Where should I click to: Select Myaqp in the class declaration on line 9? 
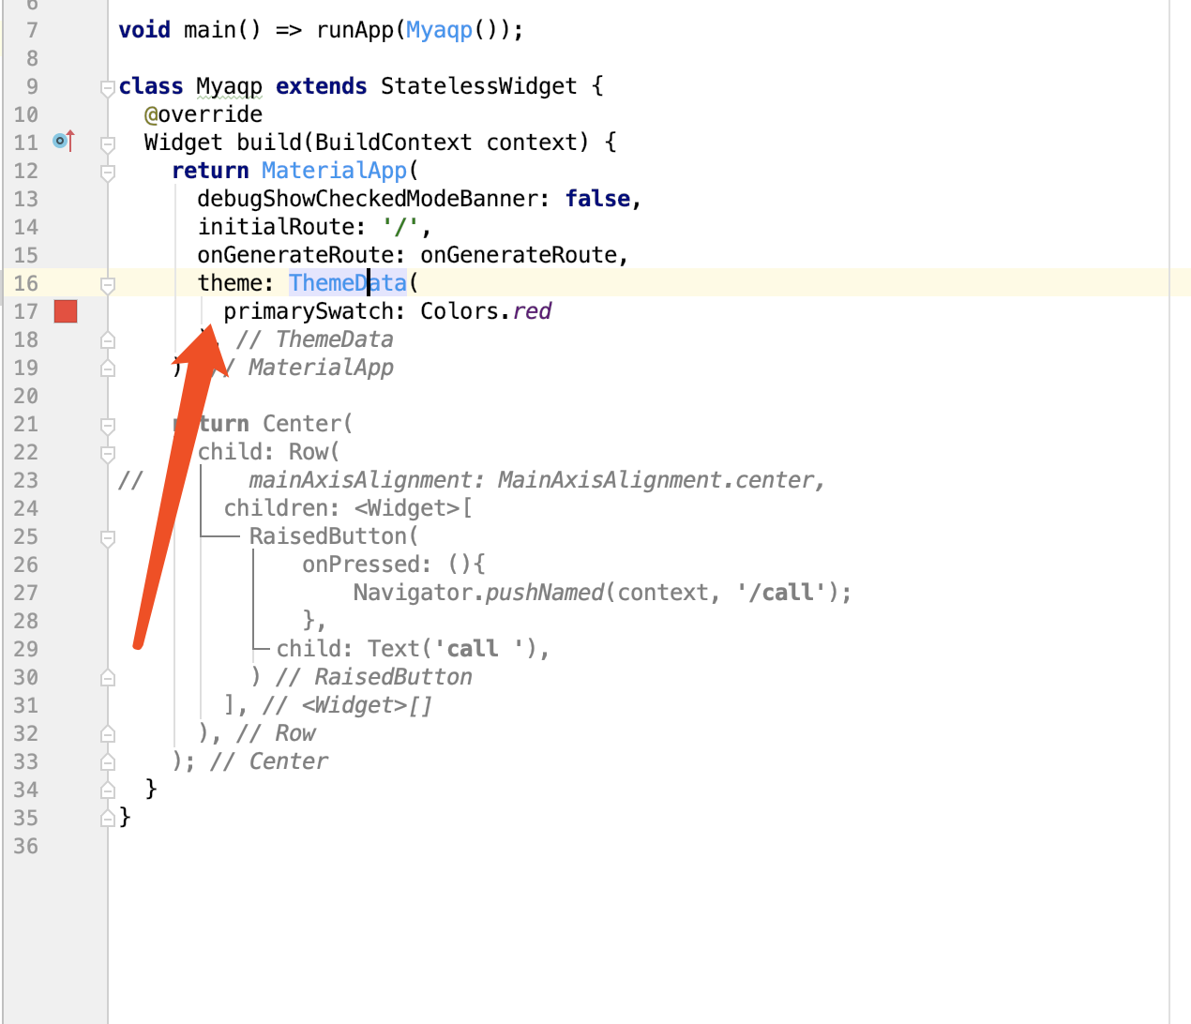click(229, 86)
